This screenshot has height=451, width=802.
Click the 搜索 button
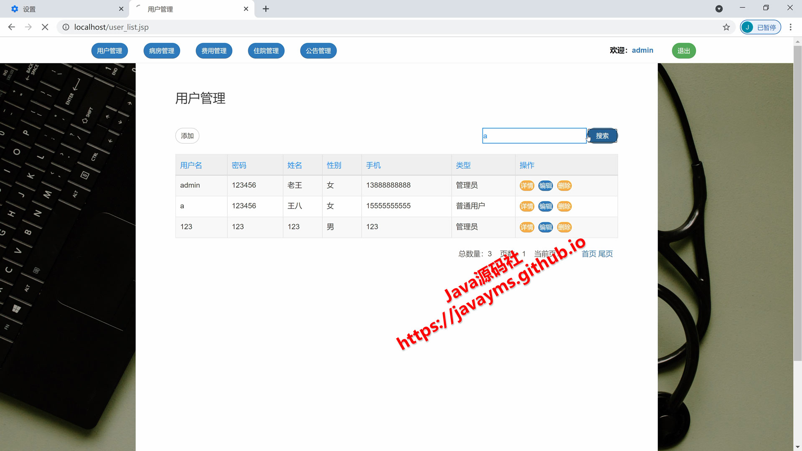[602, 136]
